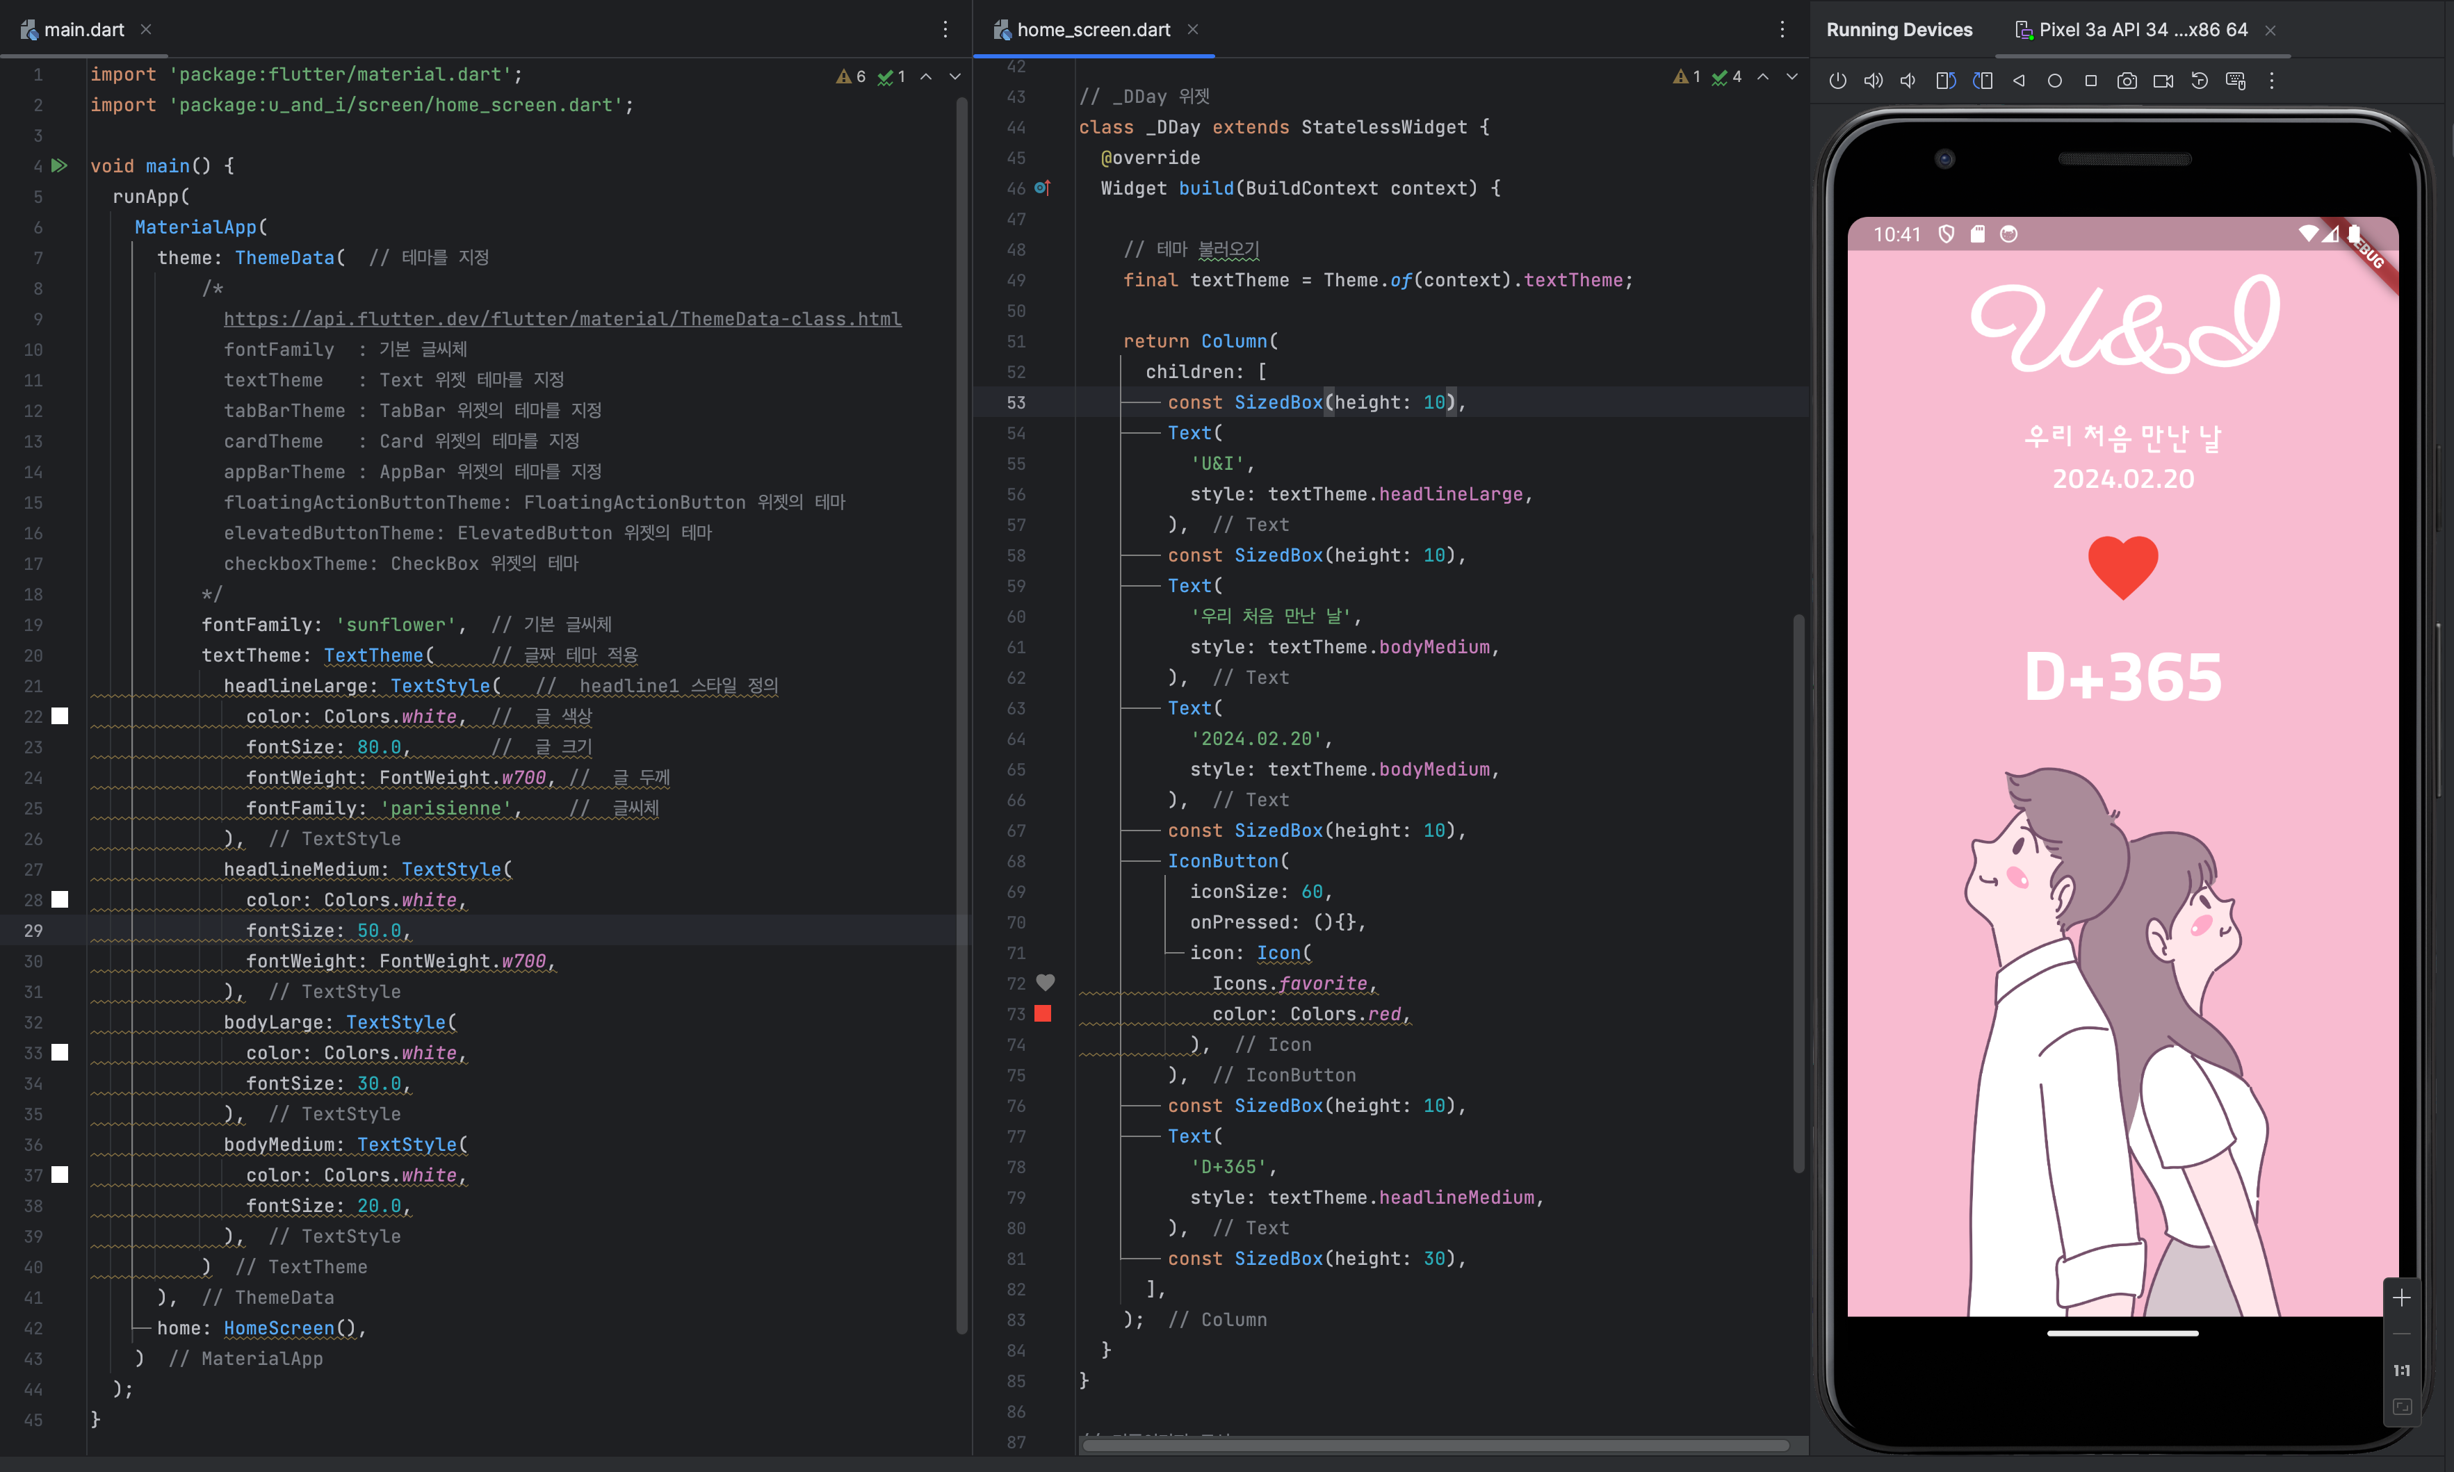Tap the red heart button in app
This screenshot has width=2454, height=1472.
point(2122,567)
